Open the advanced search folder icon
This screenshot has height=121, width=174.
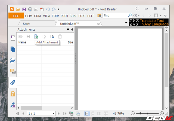click(x=99, y=16)
